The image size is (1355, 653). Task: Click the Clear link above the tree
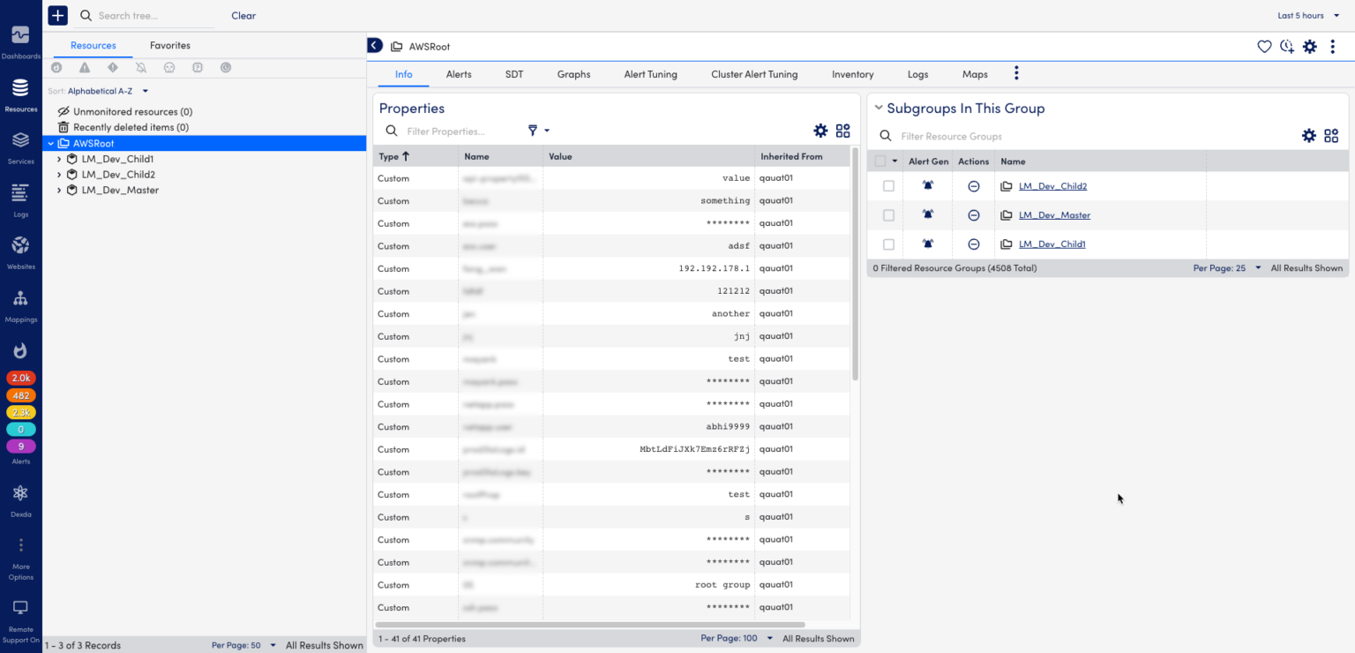click(243, 15)
